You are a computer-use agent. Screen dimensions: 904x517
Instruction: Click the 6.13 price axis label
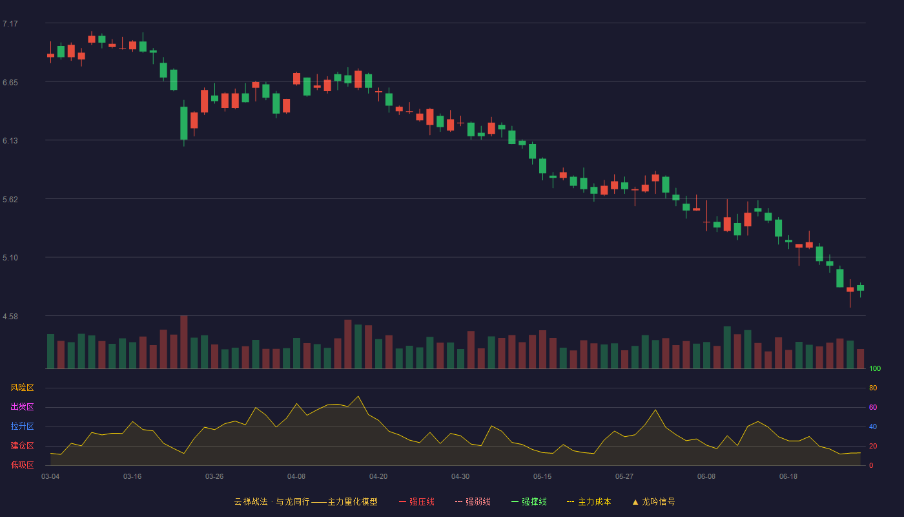[10, 141]
